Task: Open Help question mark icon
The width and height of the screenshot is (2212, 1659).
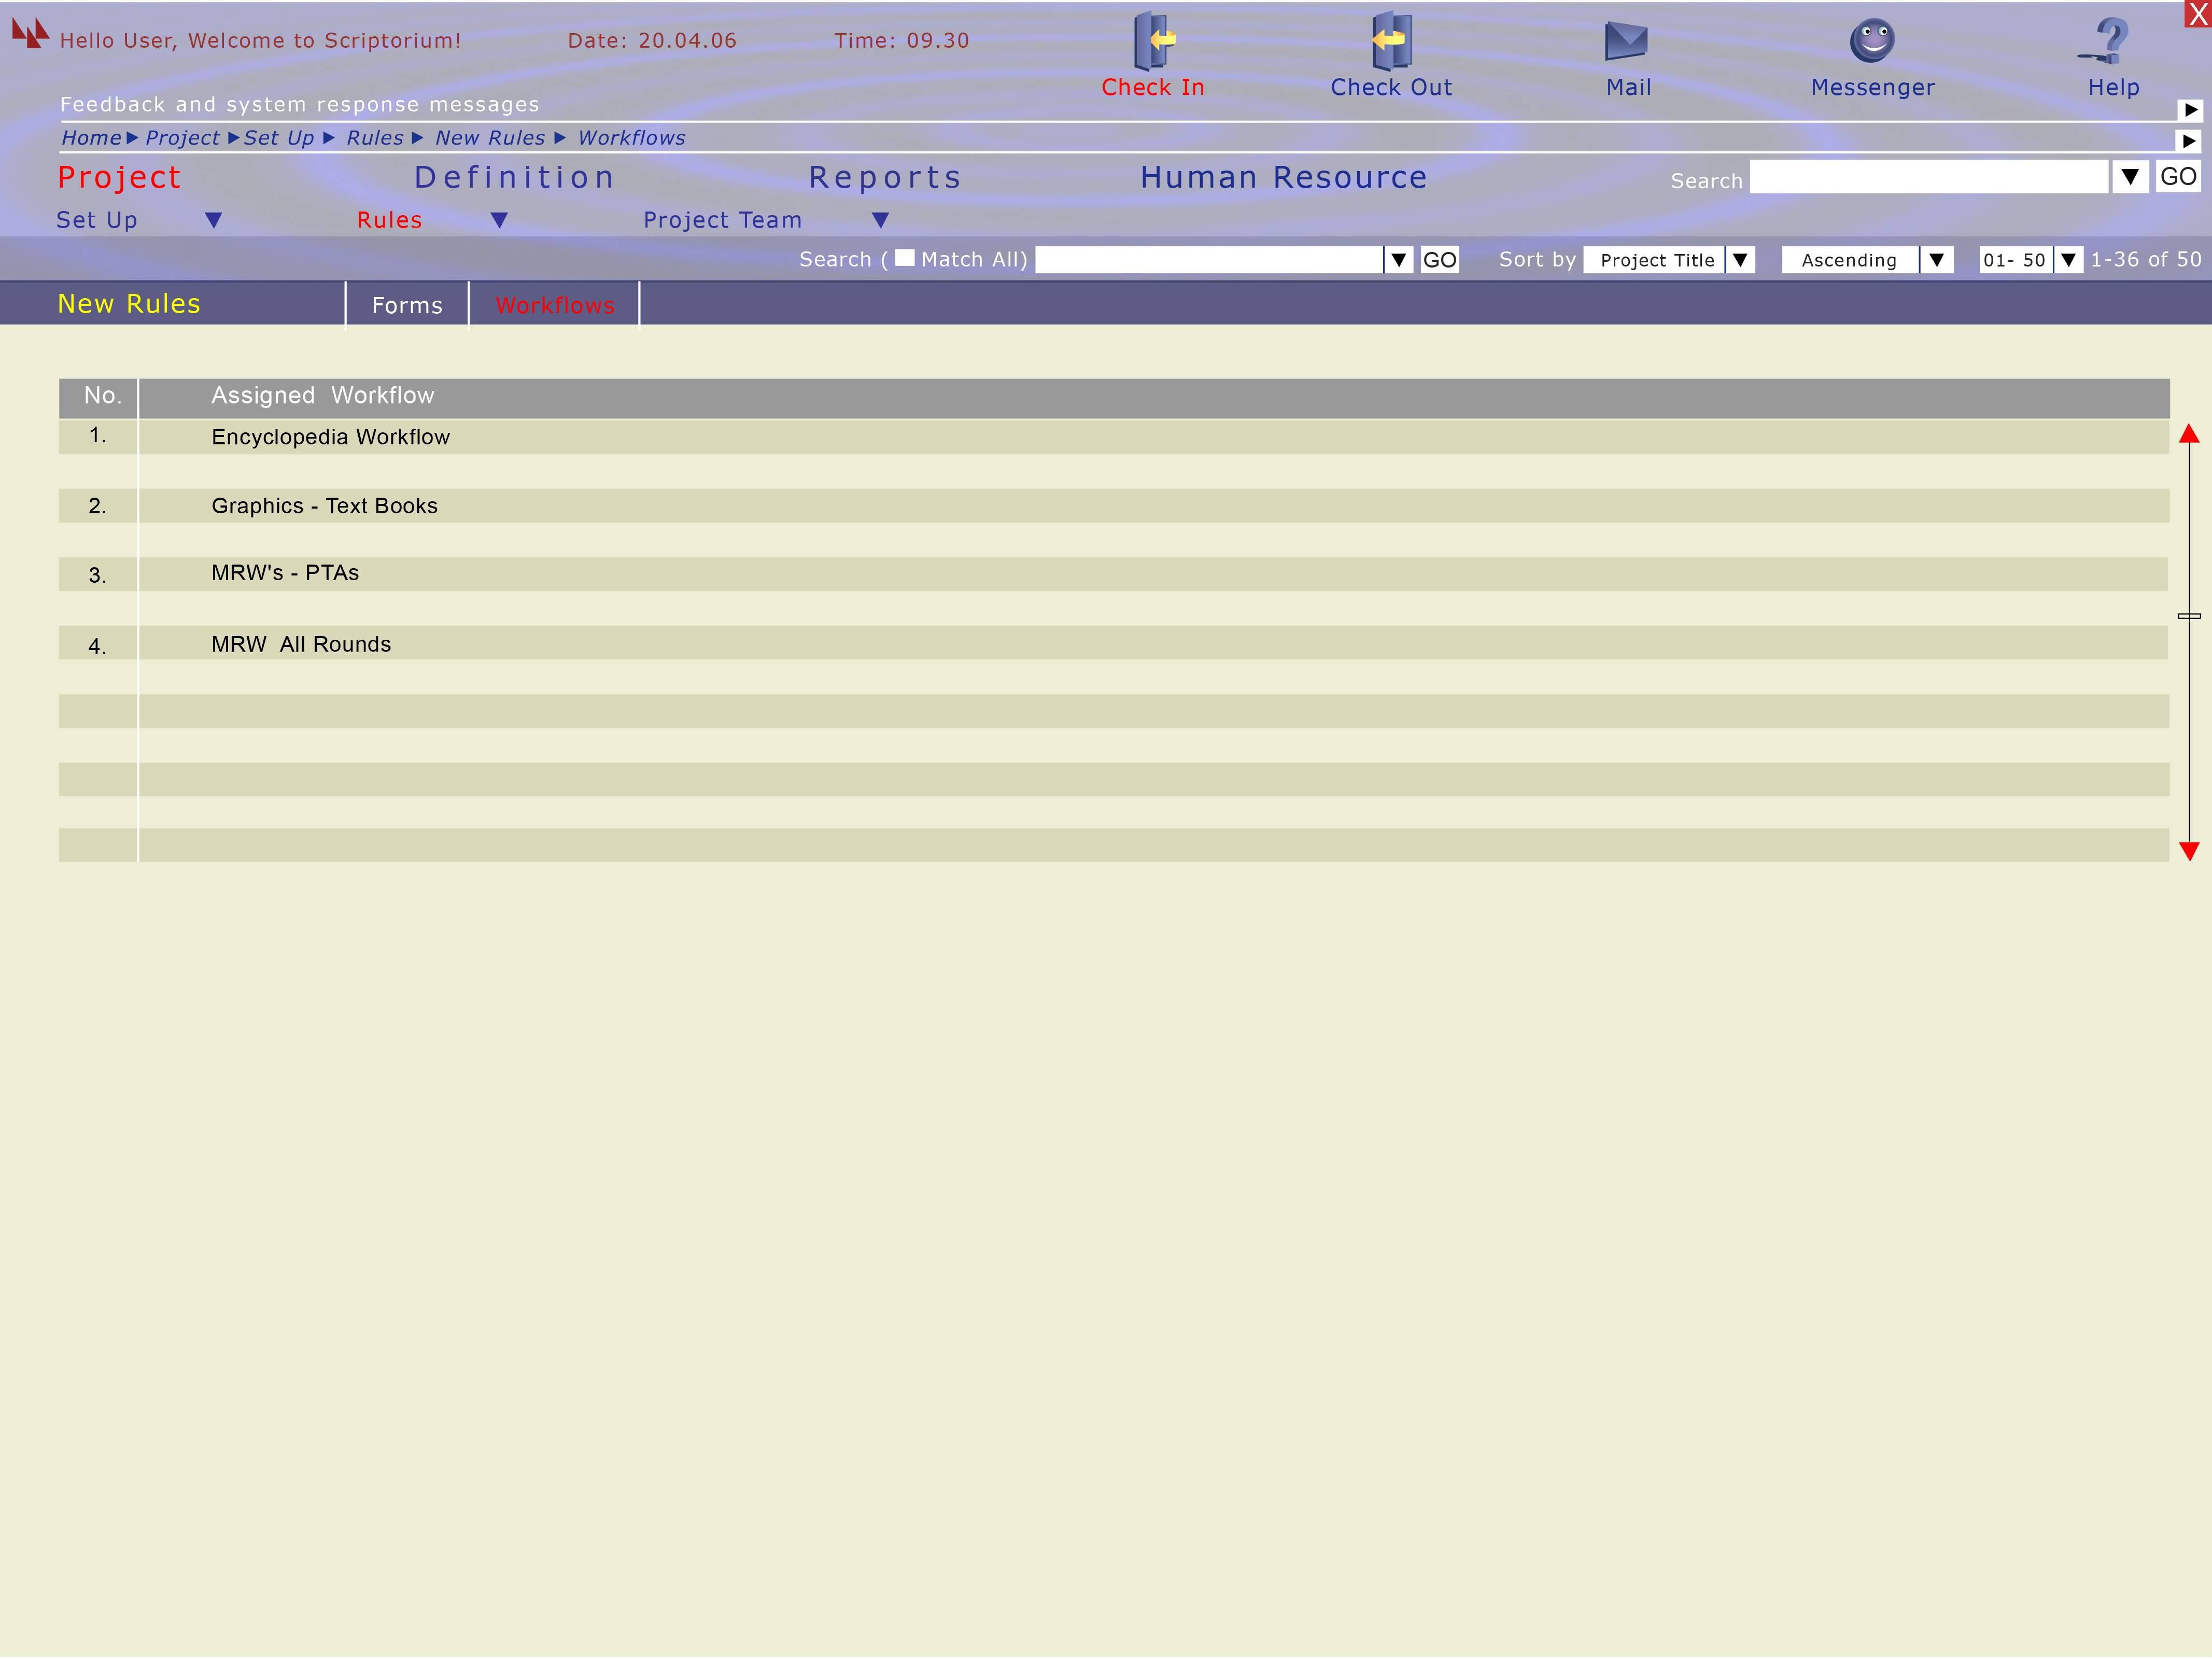Action: pyautogui.click(x=2110, y=41)
